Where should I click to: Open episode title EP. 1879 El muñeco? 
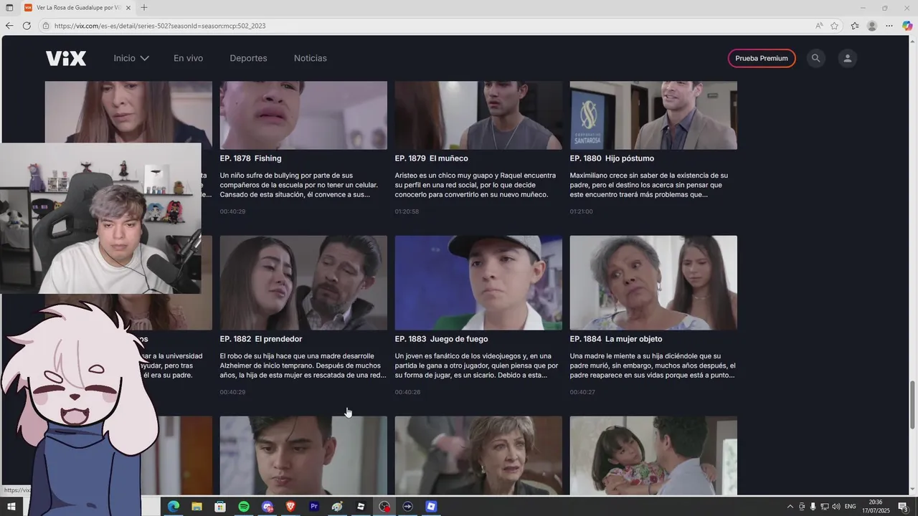pyautogui.click(x=431, y=158)
